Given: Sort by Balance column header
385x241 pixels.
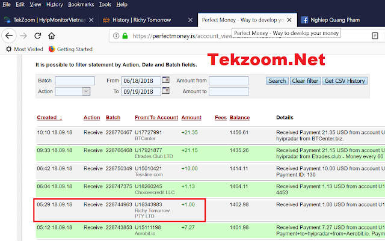Looking at the screenshot, I should point(239,118).
